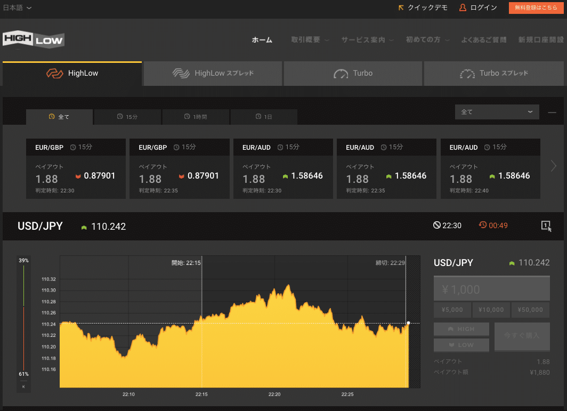This screenshot has width=567, height=411.
Task: Click the 締切: 22:29 chart marker
Action: (390, 263)
